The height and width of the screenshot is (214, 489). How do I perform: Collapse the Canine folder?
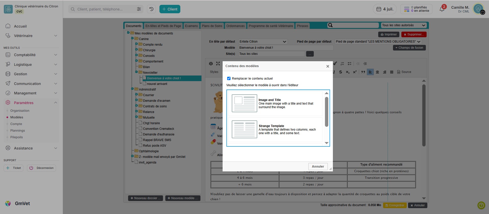click(132, 38)
